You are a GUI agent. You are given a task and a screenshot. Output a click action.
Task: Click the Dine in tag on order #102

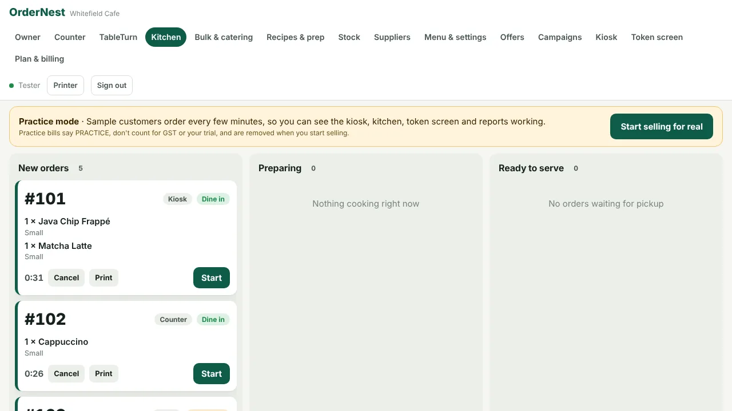pos(213,320)
